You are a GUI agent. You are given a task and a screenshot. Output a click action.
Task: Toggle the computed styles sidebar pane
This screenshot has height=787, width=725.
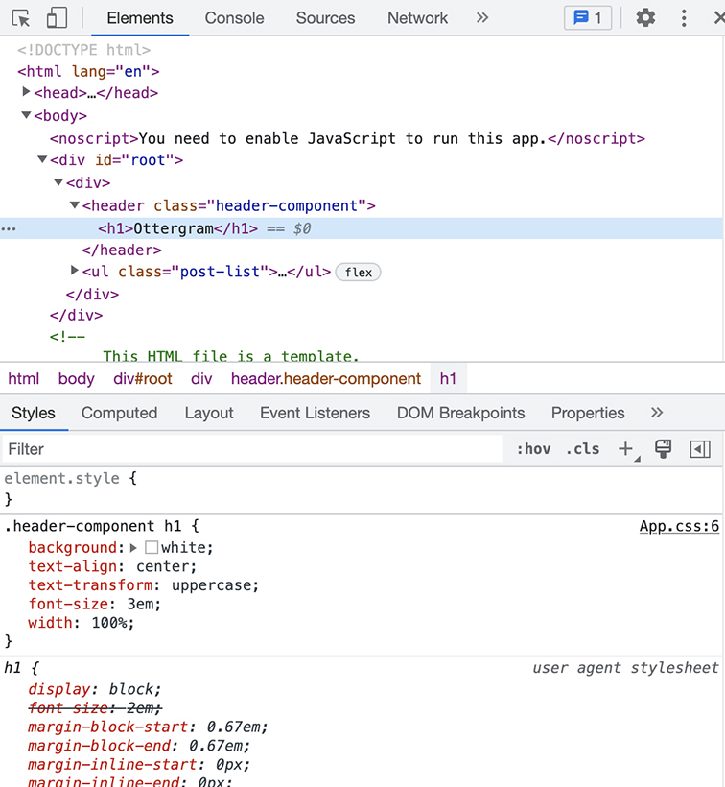pos(700,449)
